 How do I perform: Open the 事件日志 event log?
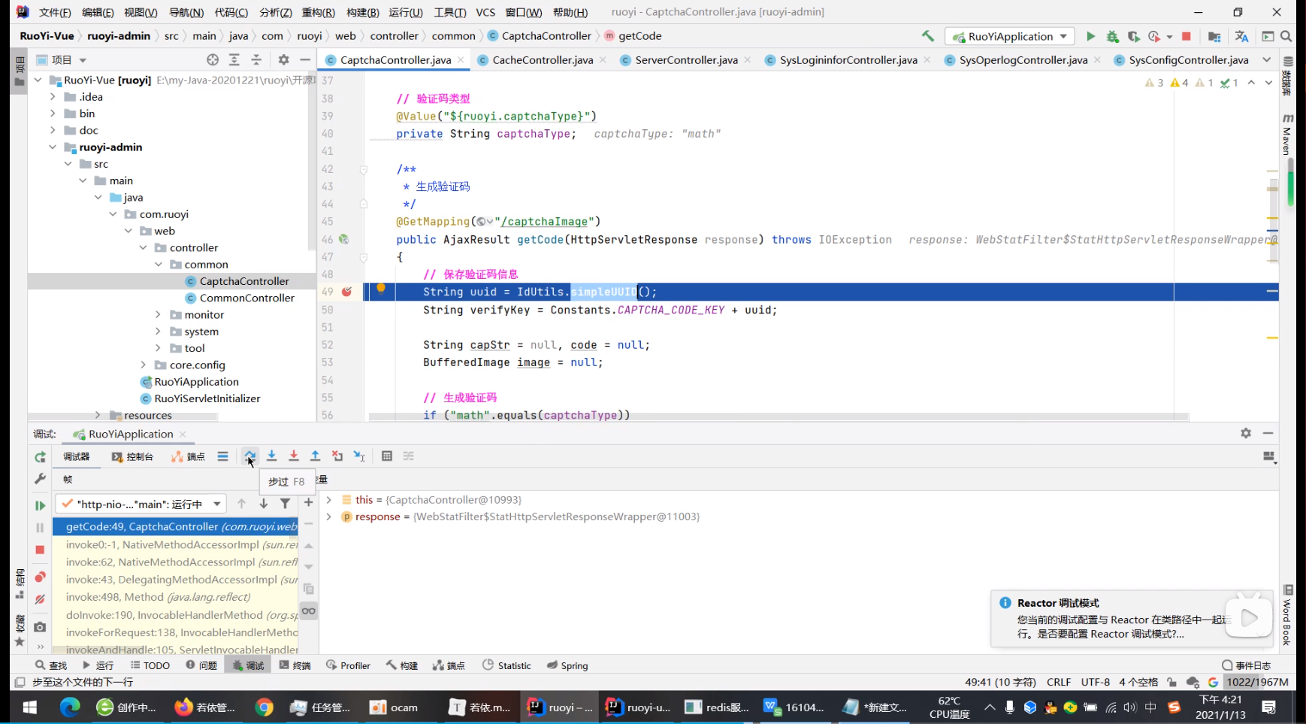[1247, 665]
